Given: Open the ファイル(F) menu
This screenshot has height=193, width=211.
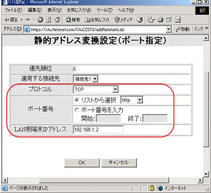Looking at the screenshot, I should pyautogui.click(x=13, y=10).
